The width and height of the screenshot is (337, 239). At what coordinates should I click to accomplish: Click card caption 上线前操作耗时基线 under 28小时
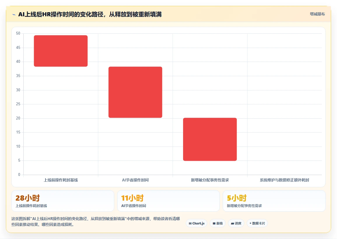[x=31, y=206]
